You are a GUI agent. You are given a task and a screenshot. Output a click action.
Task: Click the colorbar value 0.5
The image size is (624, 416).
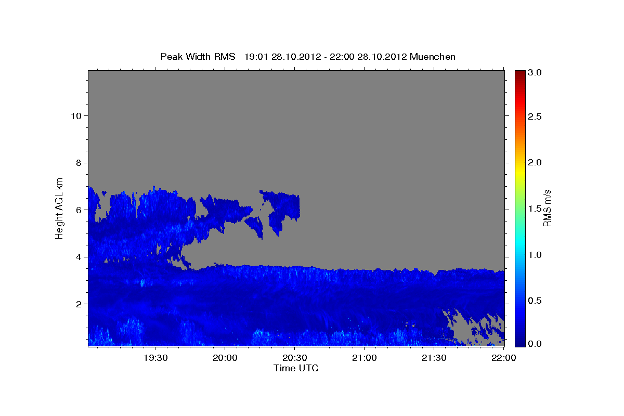pos(535,301)
